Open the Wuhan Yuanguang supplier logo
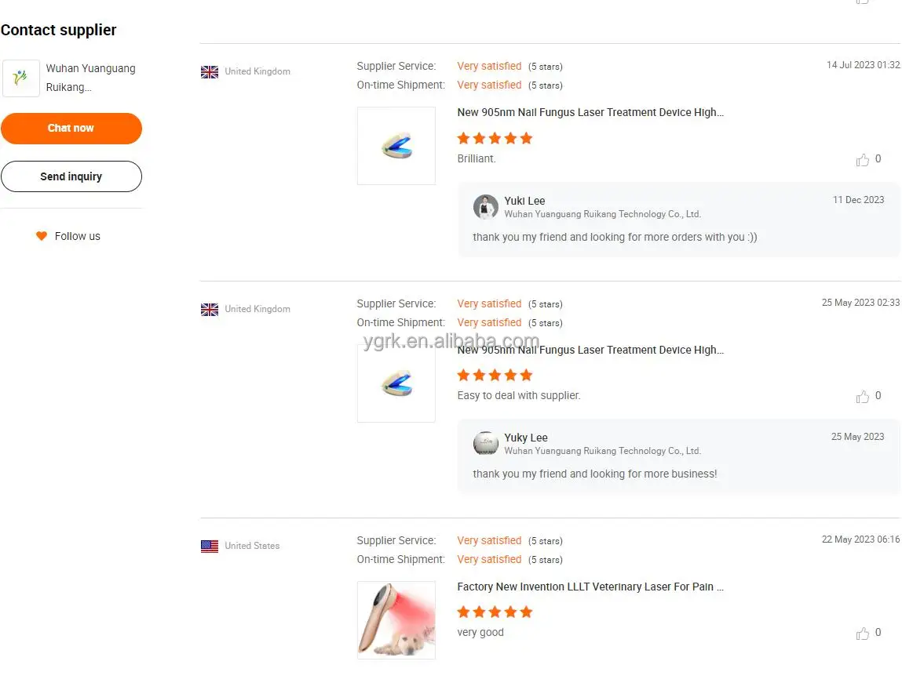Viewport: 902px width, 683px height. pos(21,78)
